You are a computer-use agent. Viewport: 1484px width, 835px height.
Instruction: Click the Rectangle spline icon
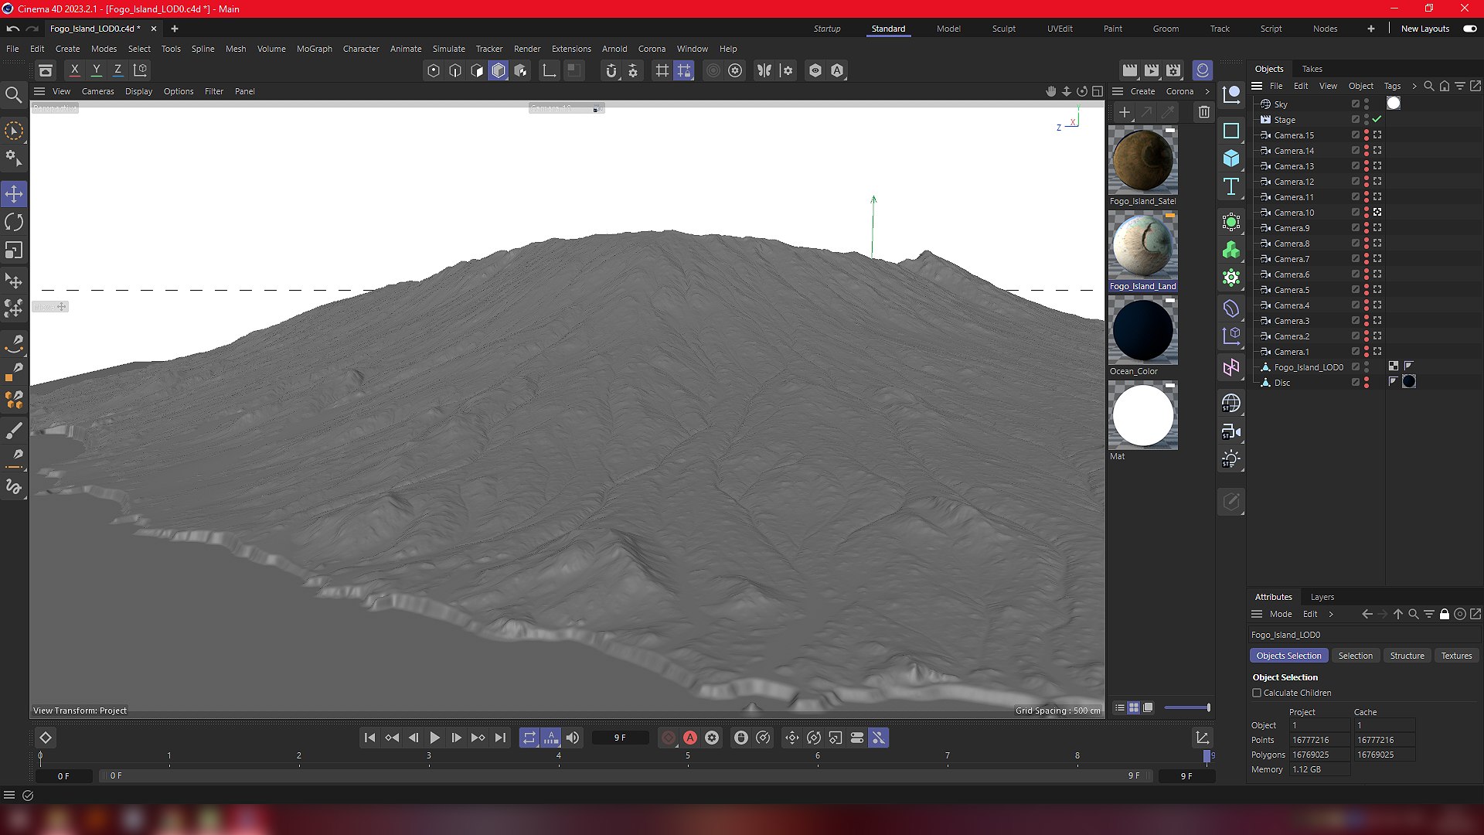(x=1231, y=131)
